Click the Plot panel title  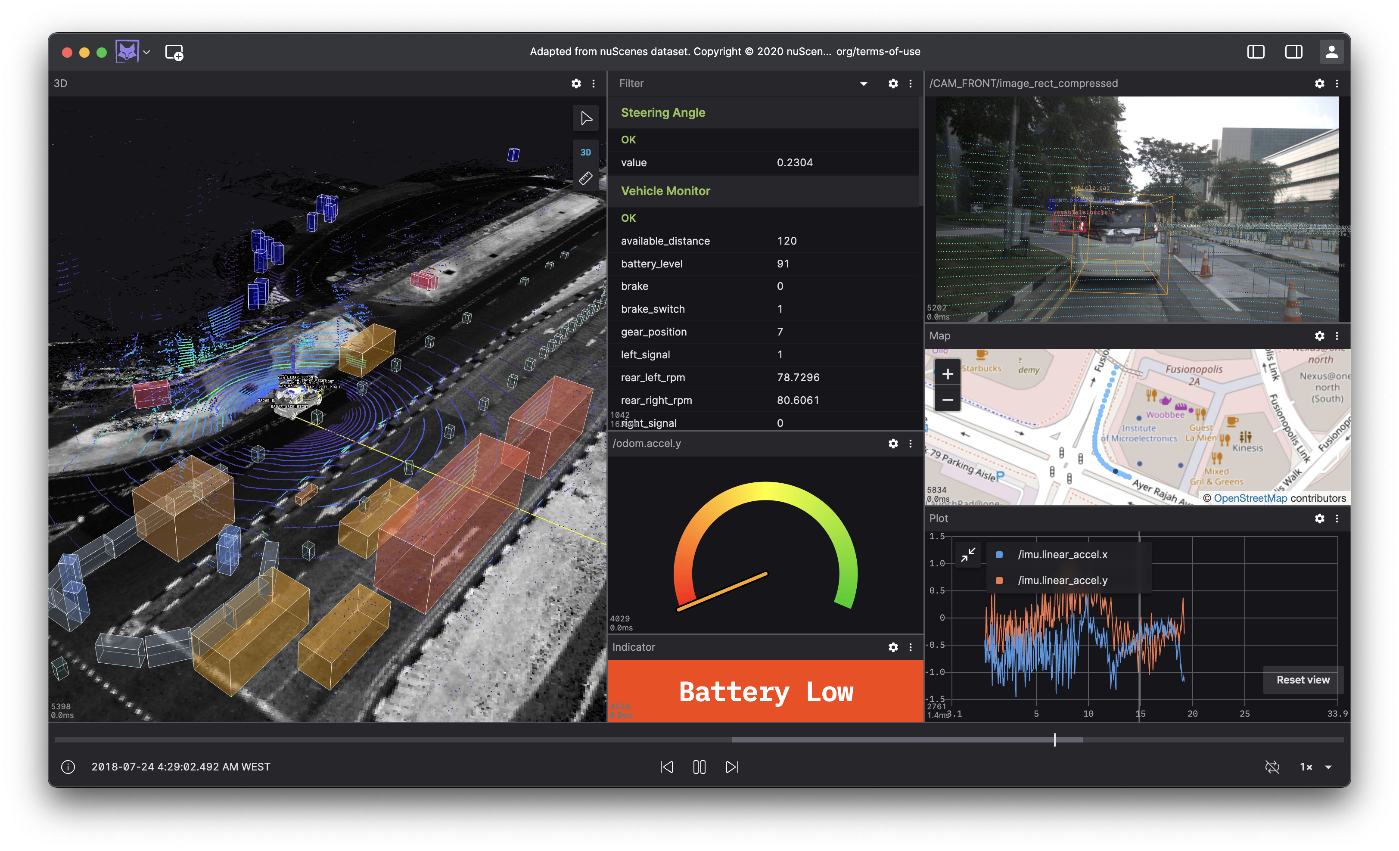938,519
